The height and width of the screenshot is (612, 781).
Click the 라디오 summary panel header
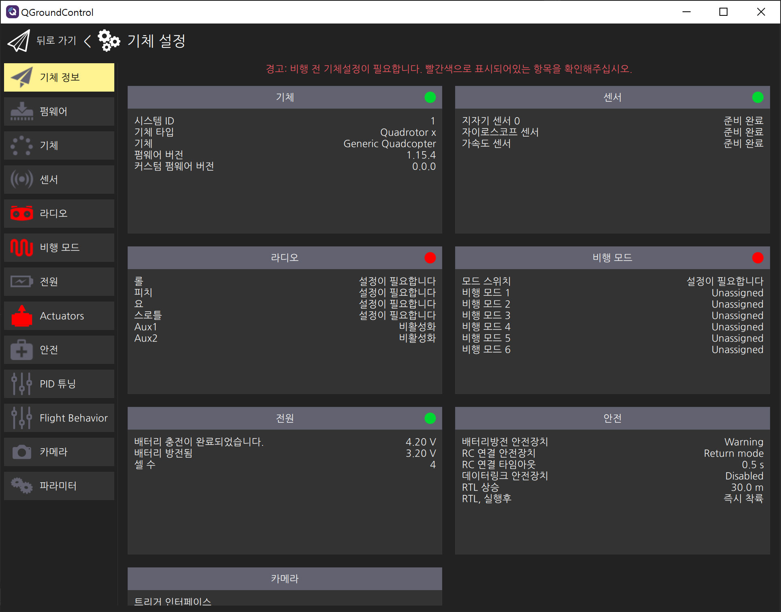(285, 258)
